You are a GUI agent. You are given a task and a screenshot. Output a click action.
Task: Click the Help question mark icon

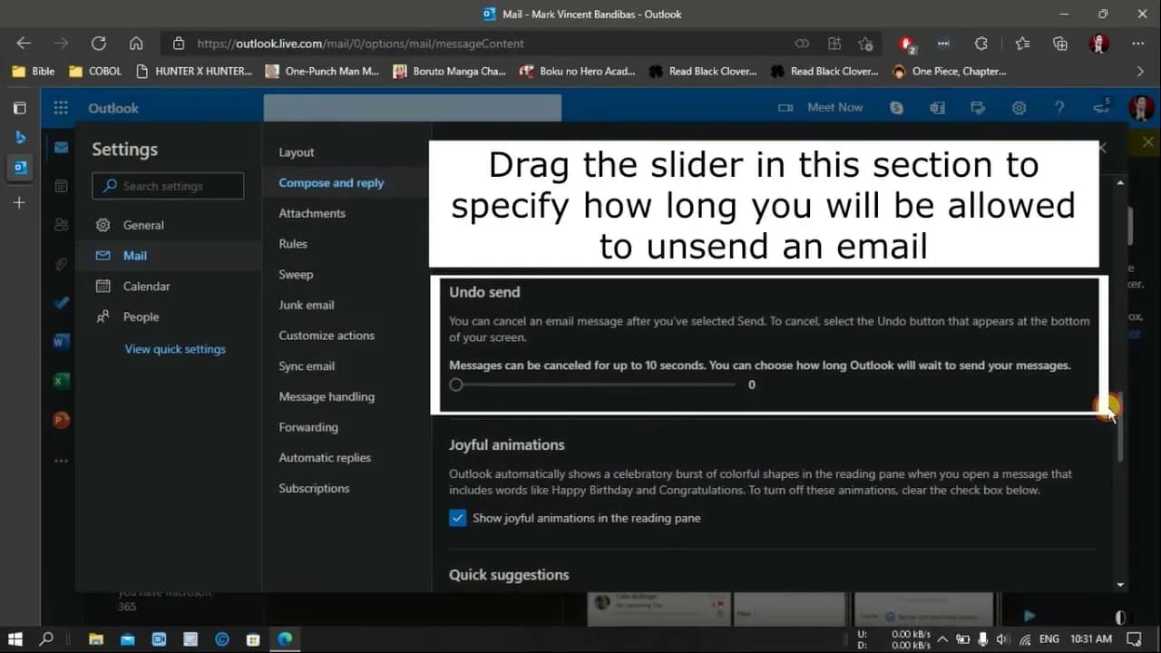coord(1059,108)
